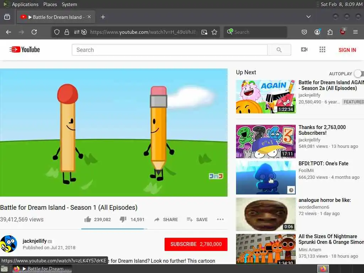
Task: Click the date and time clock display
Action: coord(342,4)
